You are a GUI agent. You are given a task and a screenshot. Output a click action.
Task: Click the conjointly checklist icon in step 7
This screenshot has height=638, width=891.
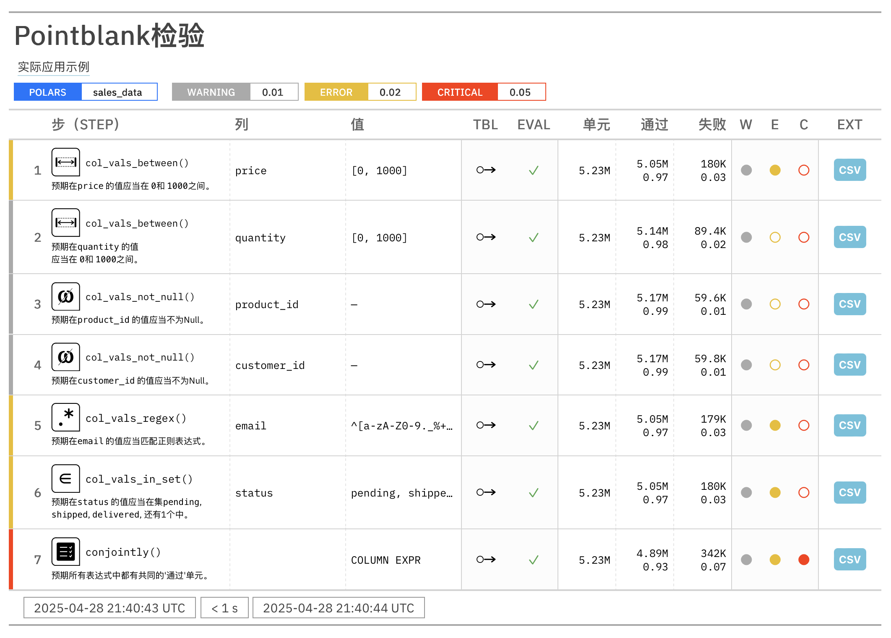[65, 552]
